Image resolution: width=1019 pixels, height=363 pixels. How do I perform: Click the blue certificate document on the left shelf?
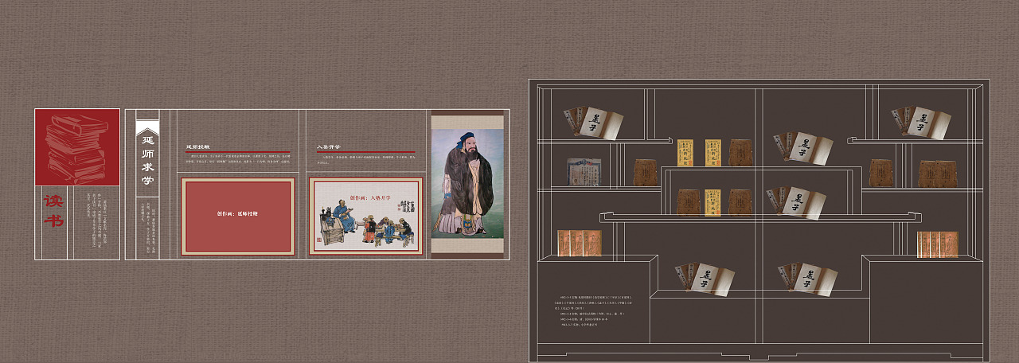[x=584, y=172]
